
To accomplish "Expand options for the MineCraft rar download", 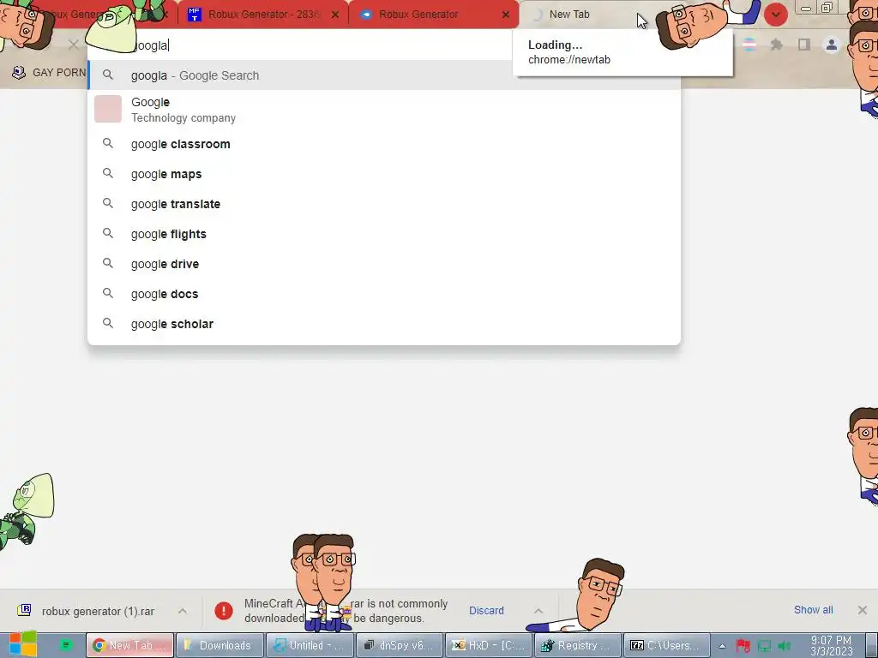I will click(x=538, y=610).
